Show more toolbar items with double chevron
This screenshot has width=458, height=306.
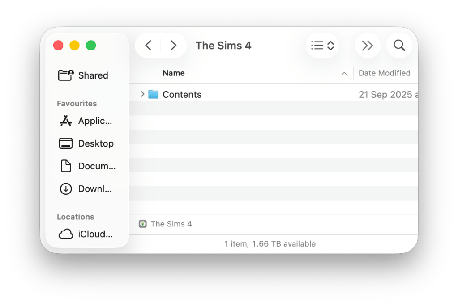367,46
